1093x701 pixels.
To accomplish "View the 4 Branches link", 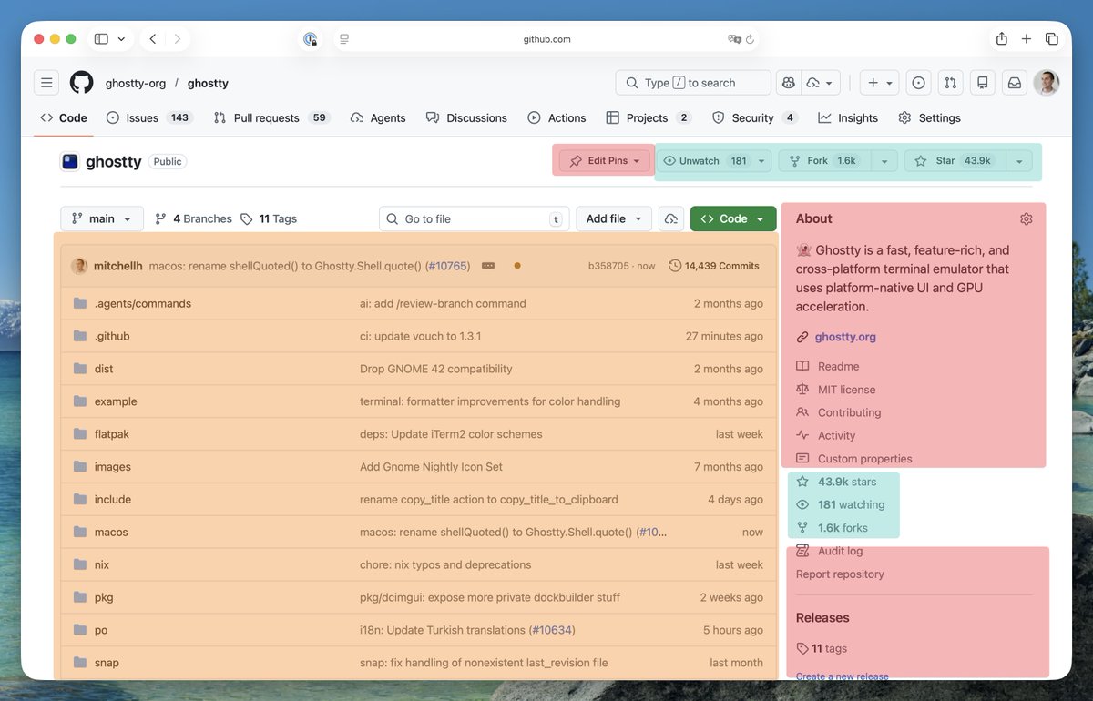I will click(193, 218).
